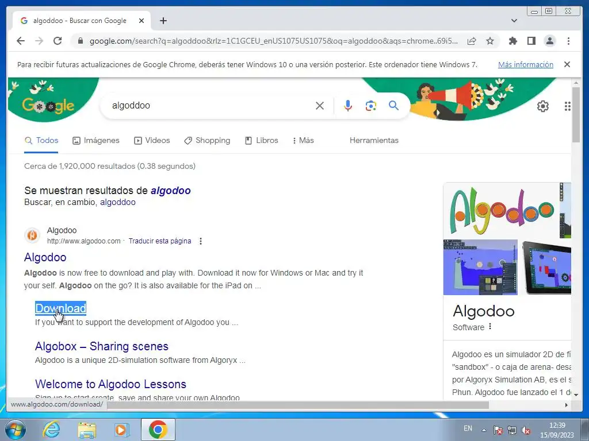Screen dimensions: 589x441
Task: Click the horizontal scrollbar right arrow
Action: tap(567, 405)
